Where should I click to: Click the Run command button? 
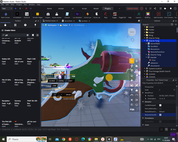tap(173, 129)
